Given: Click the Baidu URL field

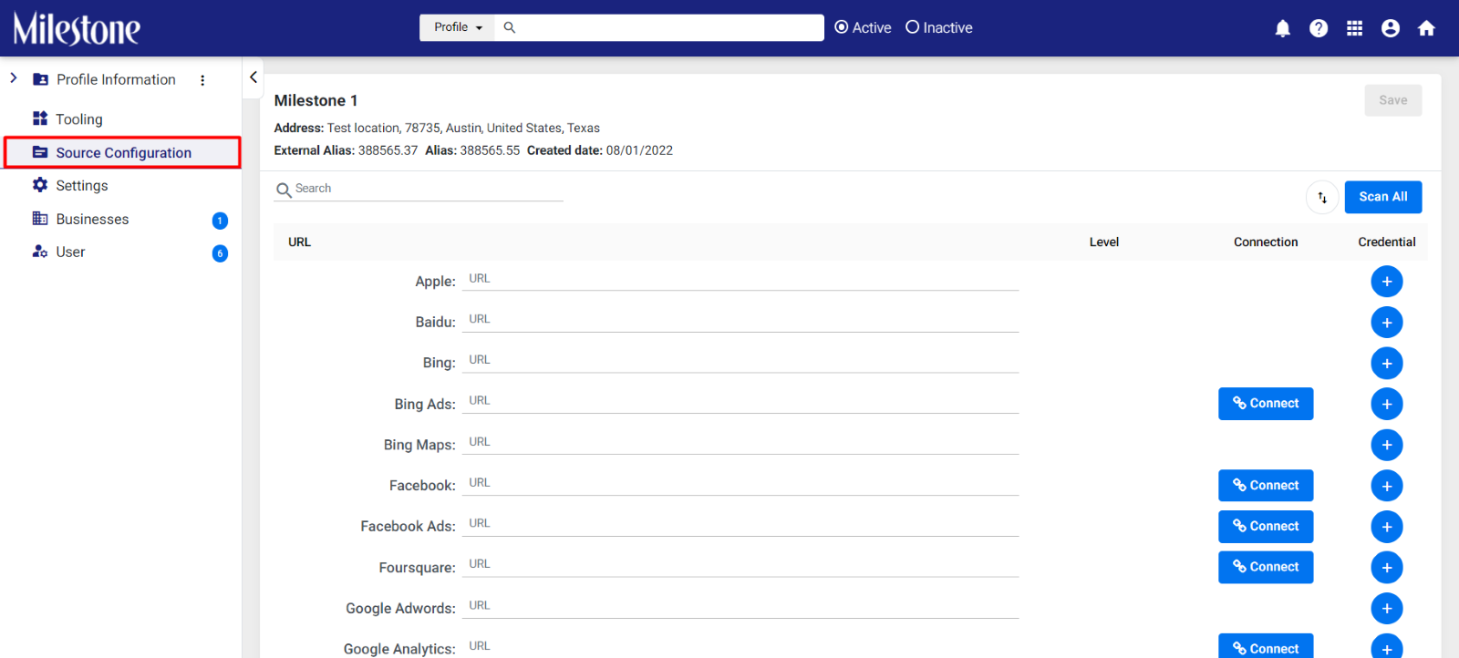Looking at the screenshot, I should coord(740,320).
